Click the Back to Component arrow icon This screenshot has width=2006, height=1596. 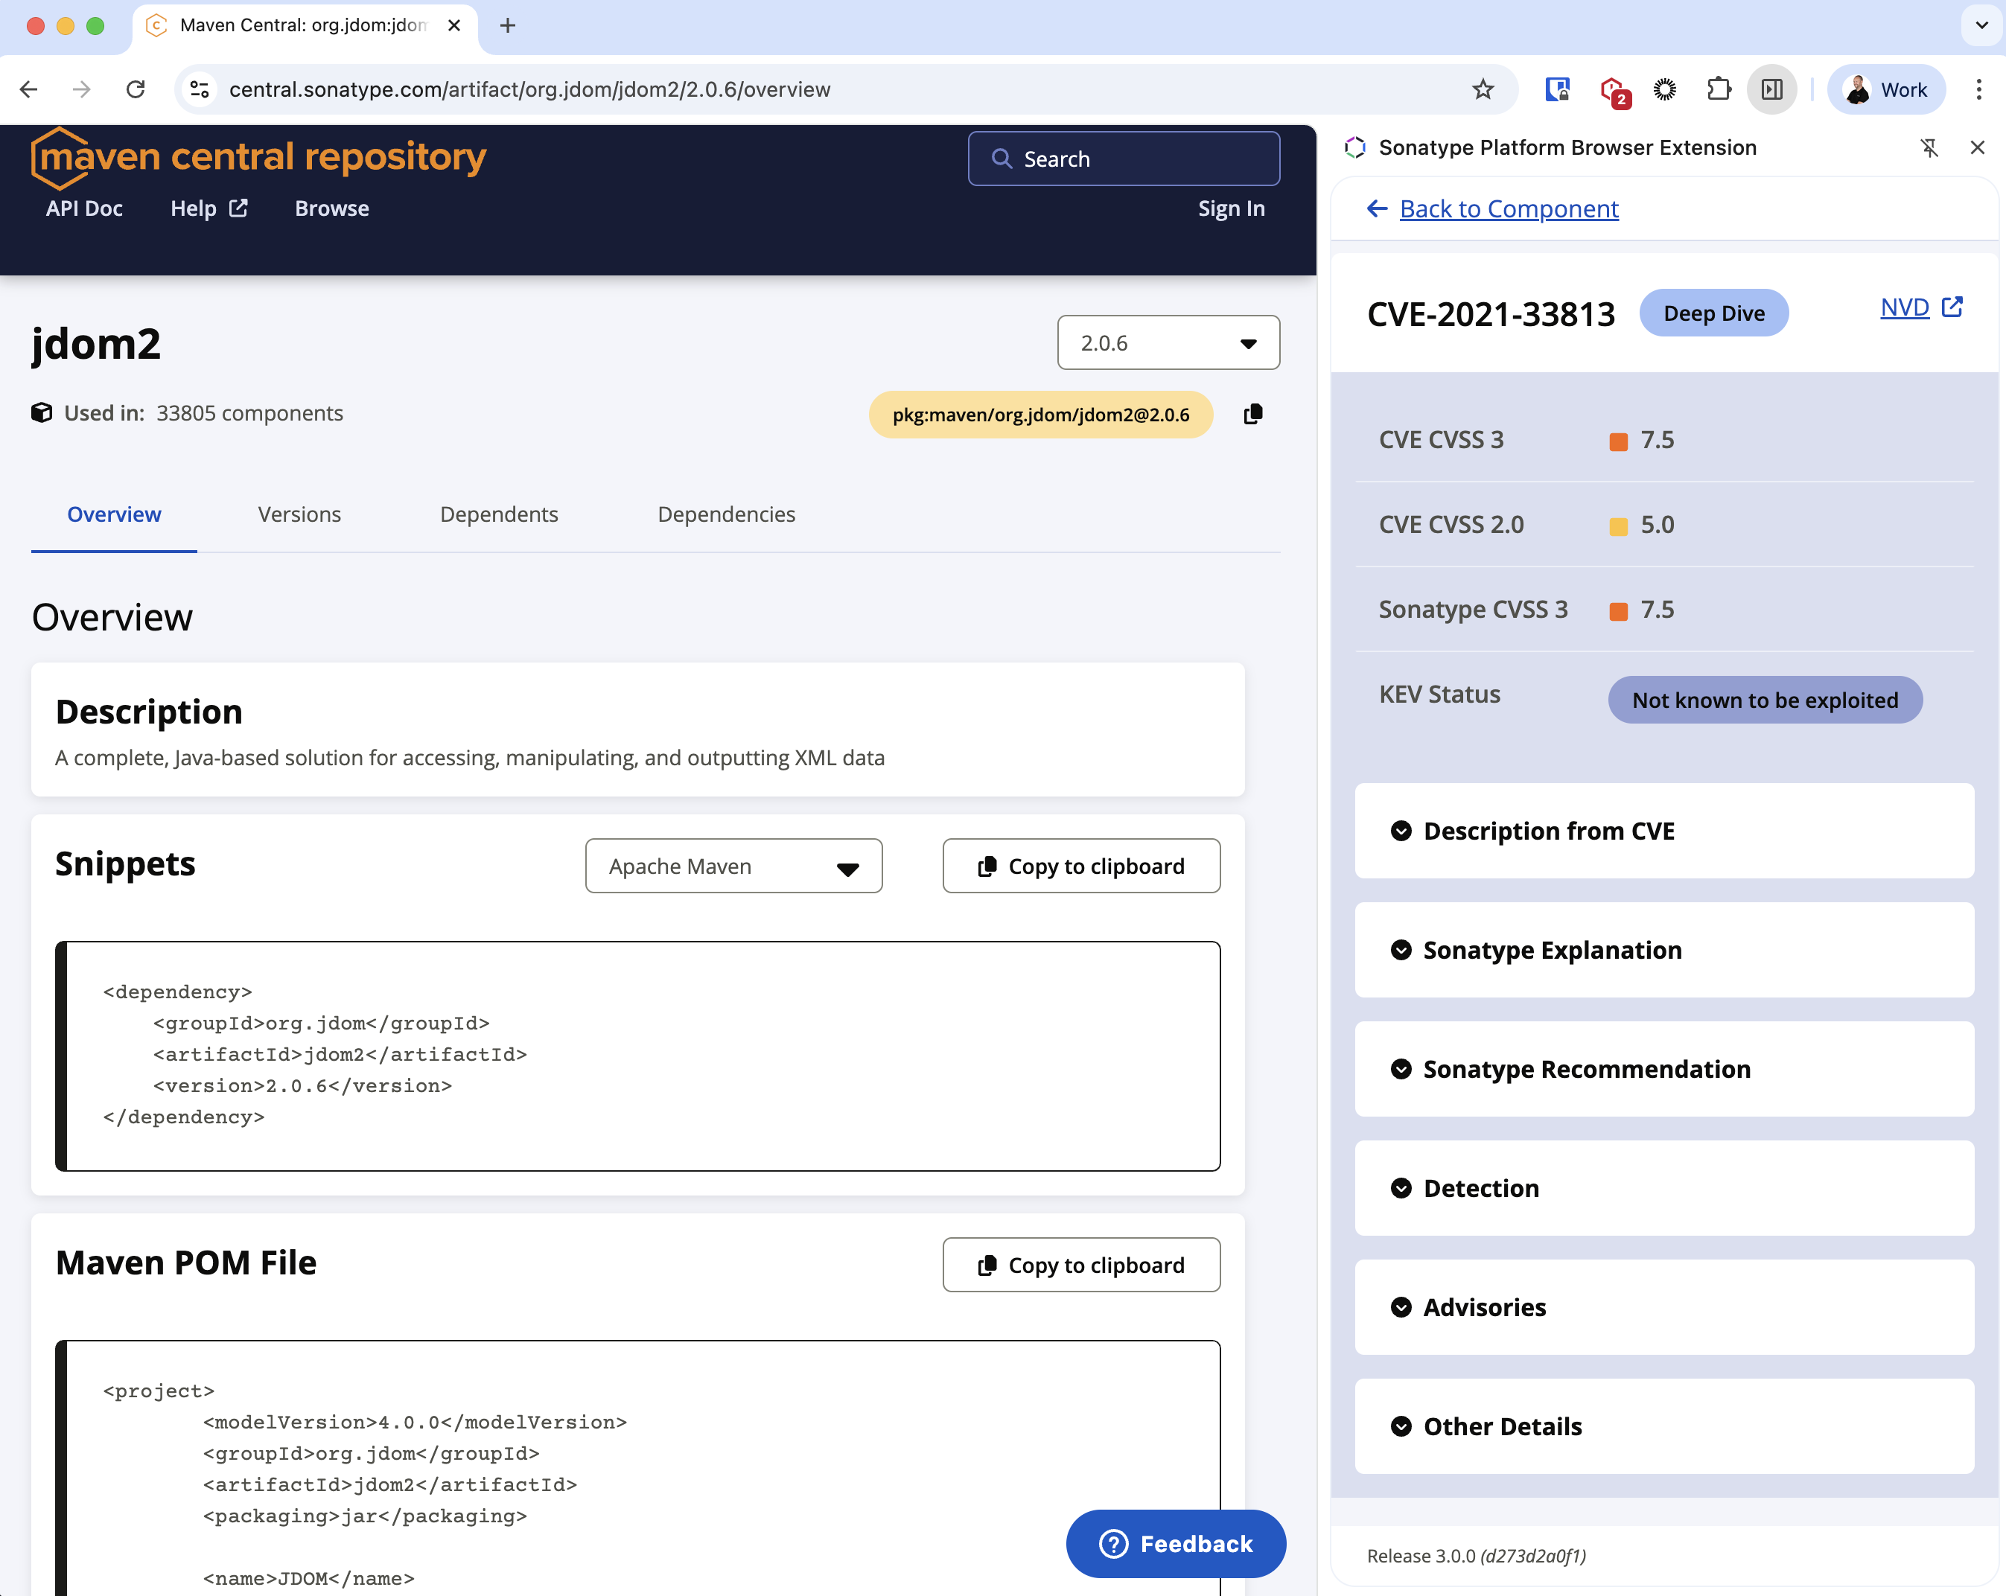pyautogui.click(x=1377, y=208)
